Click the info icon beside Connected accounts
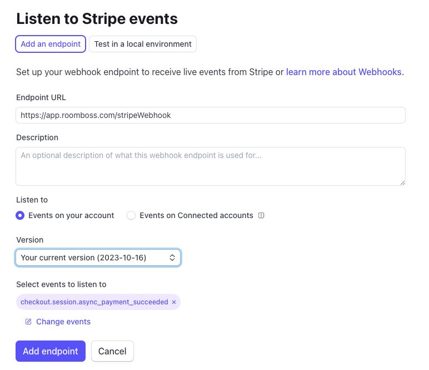This screenshot has width=429, height=370. point(261,215)
